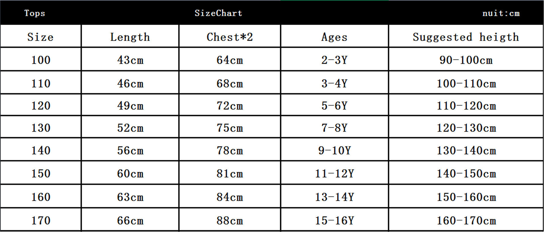Click the 46cm length cell
Image resolution: width=544 pixels, height=232 pixels.
click(x=130, y=83)
